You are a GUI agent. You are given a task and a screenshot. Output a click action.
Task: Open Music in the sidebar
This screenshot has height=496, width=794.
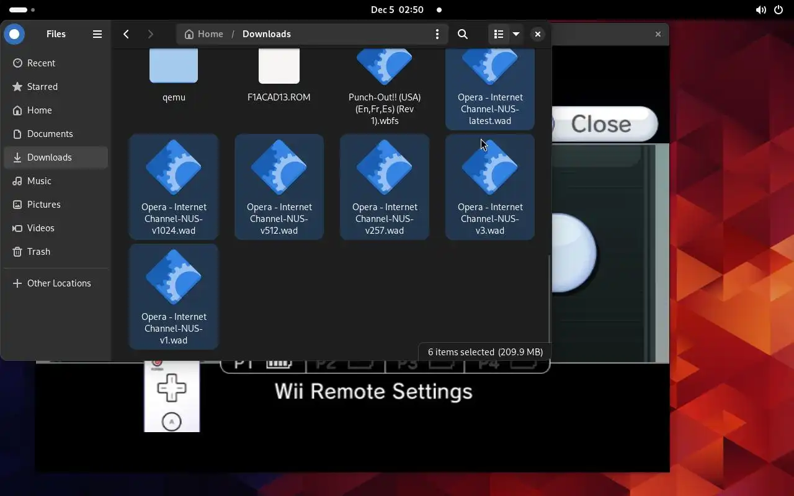(x=56, y=181)
